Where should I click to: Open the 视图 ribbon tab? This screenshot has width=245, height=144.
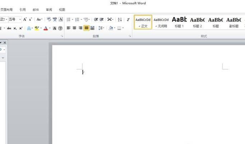(x=62, y=10)
